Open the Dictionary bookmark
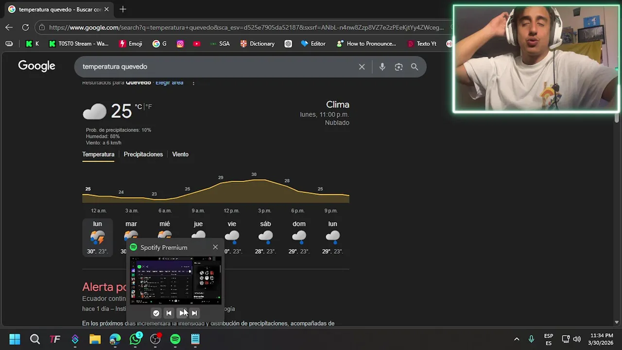 coord(257,44)
